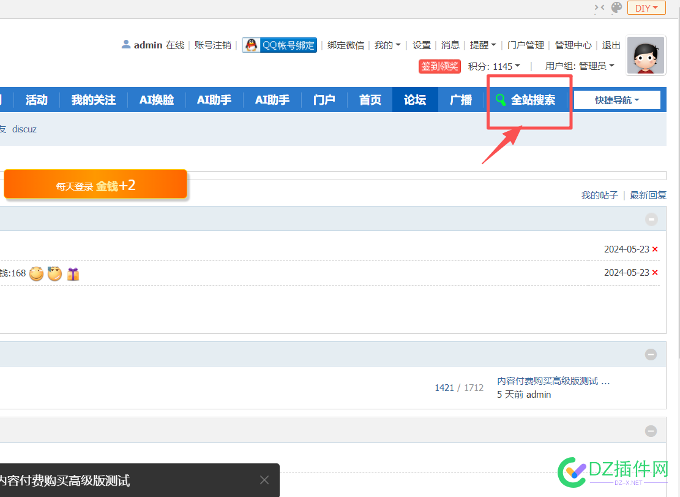Click the gift box emoji icon

pos(73,273)
